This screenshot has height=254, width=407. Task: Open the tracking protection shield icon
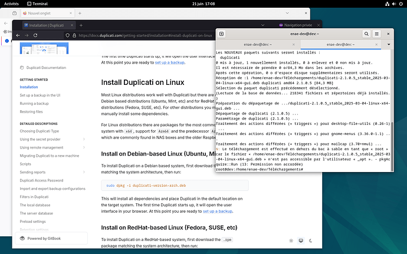point(67,35)
